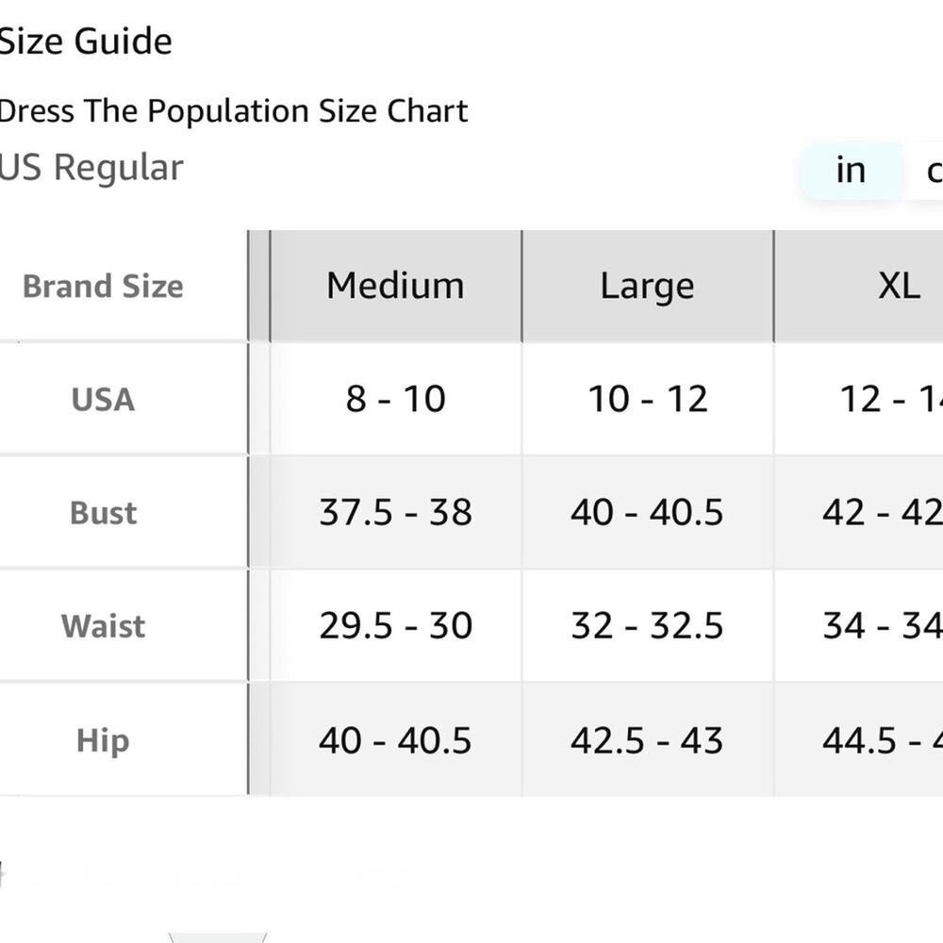Viewport: 943px width, 943px height.
Task: Click the USA row label
Action: [103, 399]
